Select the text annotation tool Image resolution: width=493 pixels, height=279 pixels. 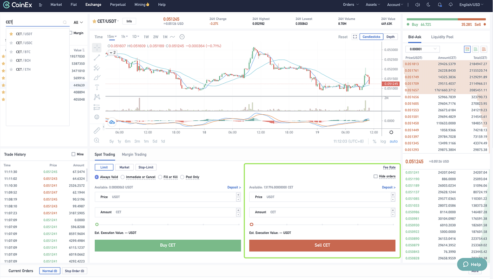click(x=97, y=87)
